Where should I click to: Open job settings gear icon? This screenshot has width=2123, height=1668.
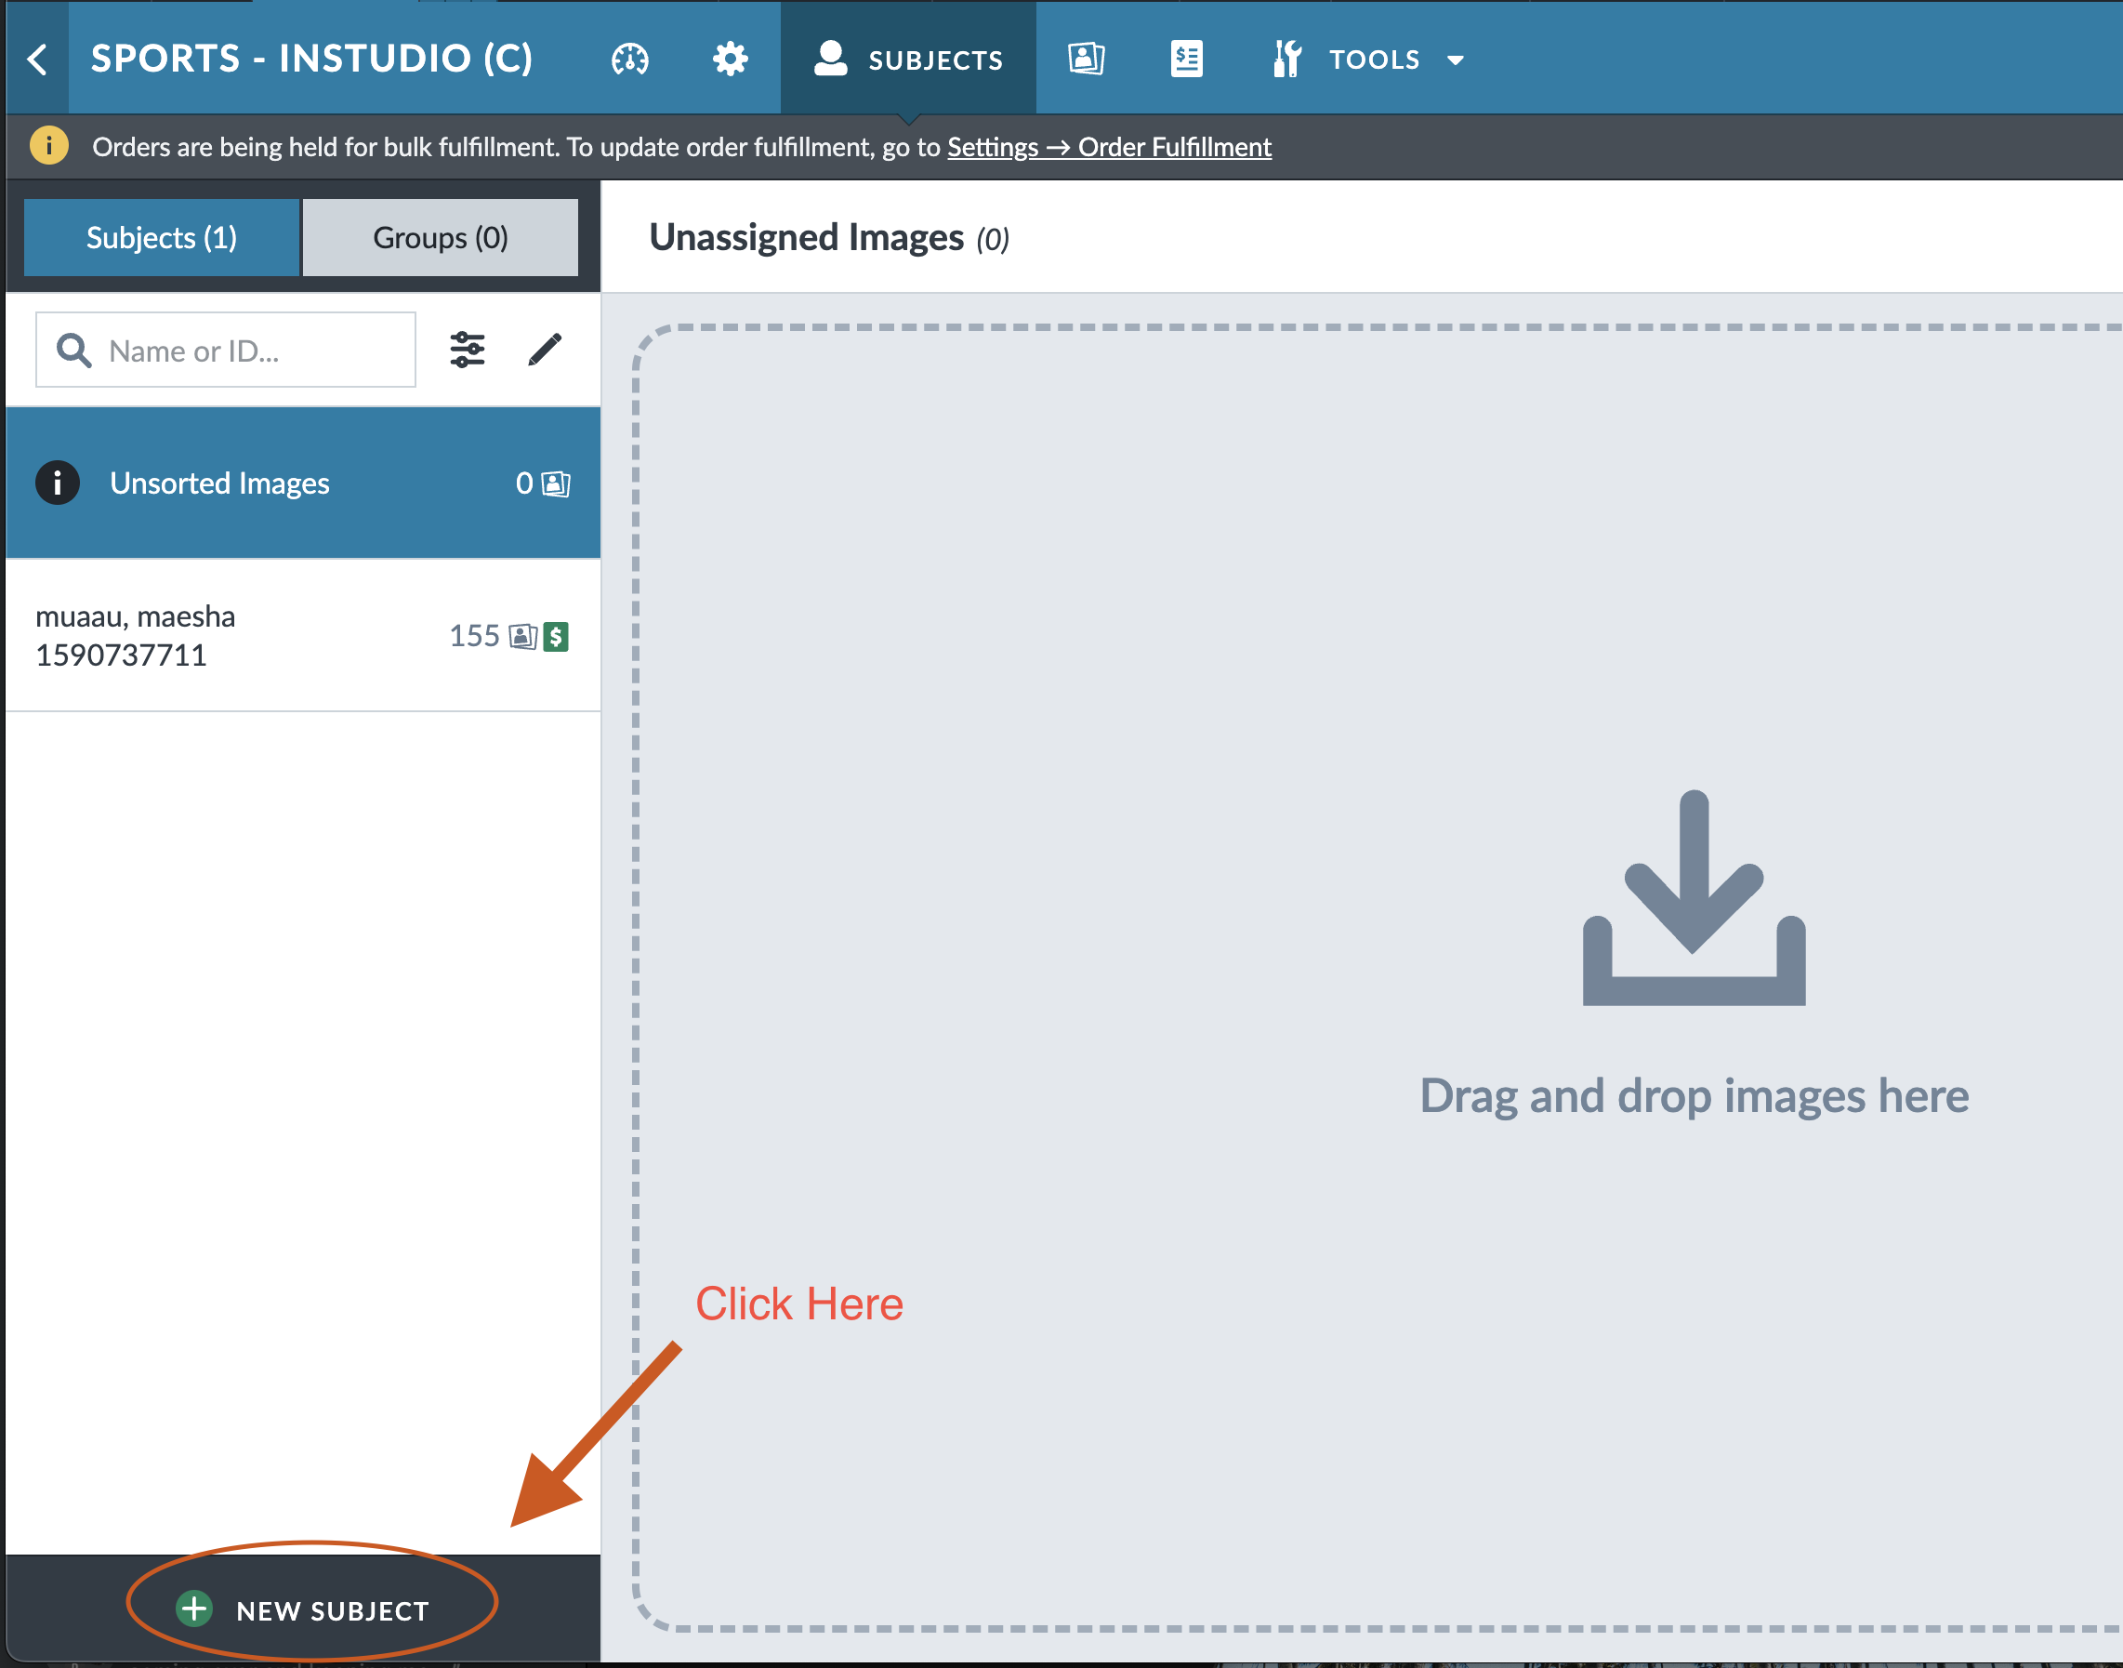pyautogui.click(x=730, y=60)
